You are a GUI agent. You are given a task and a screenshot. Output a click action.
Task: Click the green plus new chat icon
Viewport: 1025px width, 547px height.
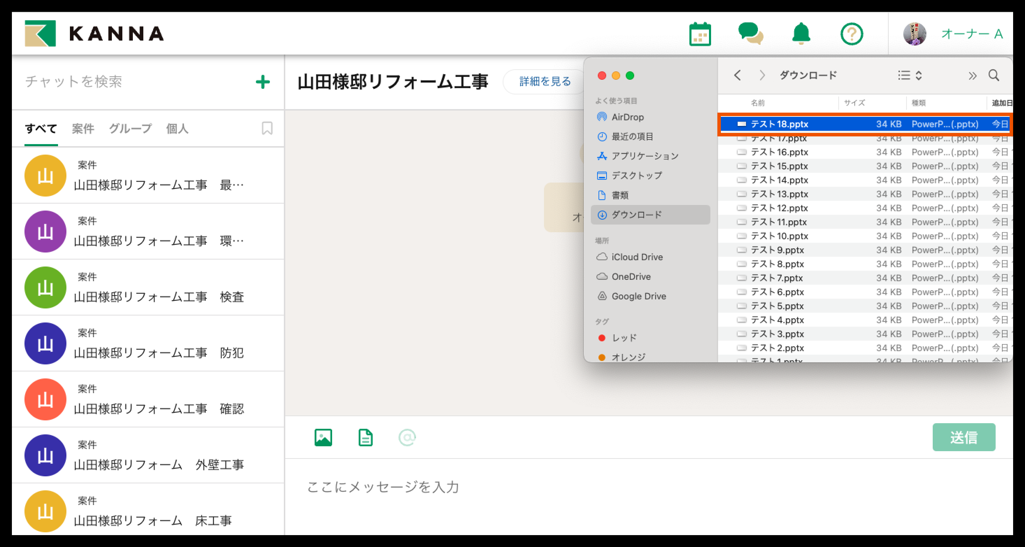[x=263, y=82]
